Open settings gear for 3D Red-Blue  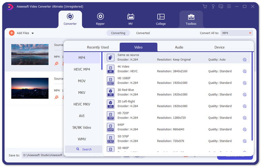coord(244,95)
